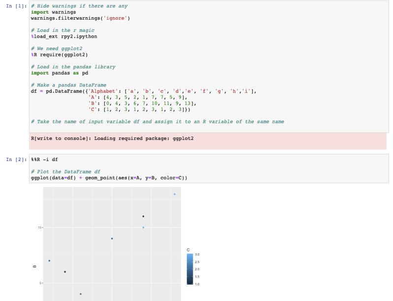Click the 'import pandas as pd' line
This screenshot has width=393, height=301.
click(x=60, y=73)
